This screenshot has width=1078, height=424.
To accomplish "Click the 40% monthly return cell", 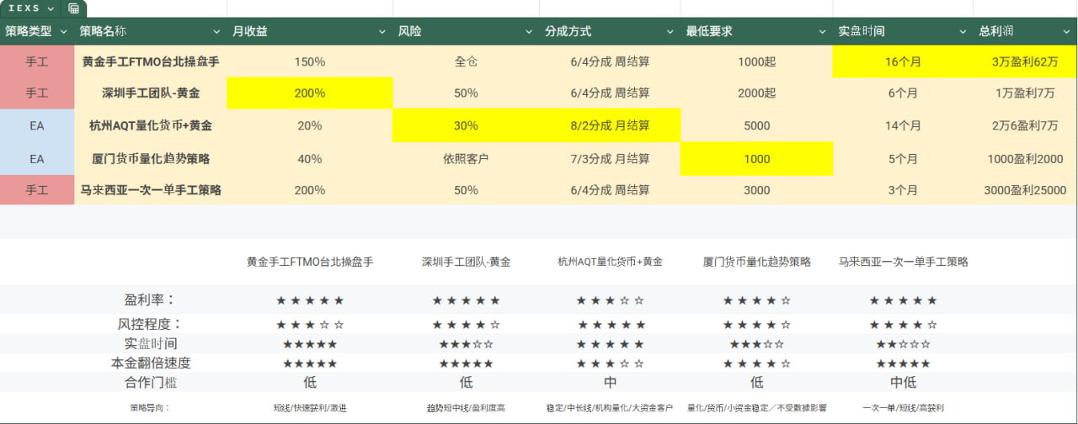I will click(x=310, y=158).
